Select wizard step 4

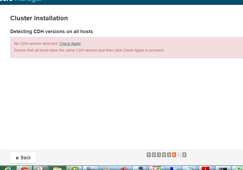tap(164, 155)
